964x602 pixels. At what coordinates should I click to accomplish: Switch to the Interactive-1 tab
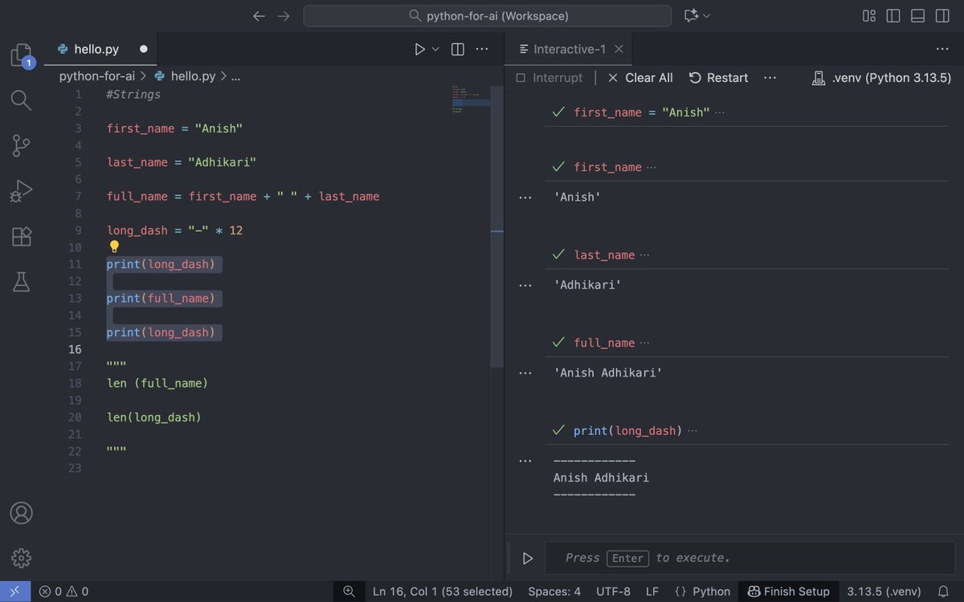[570, 49]
